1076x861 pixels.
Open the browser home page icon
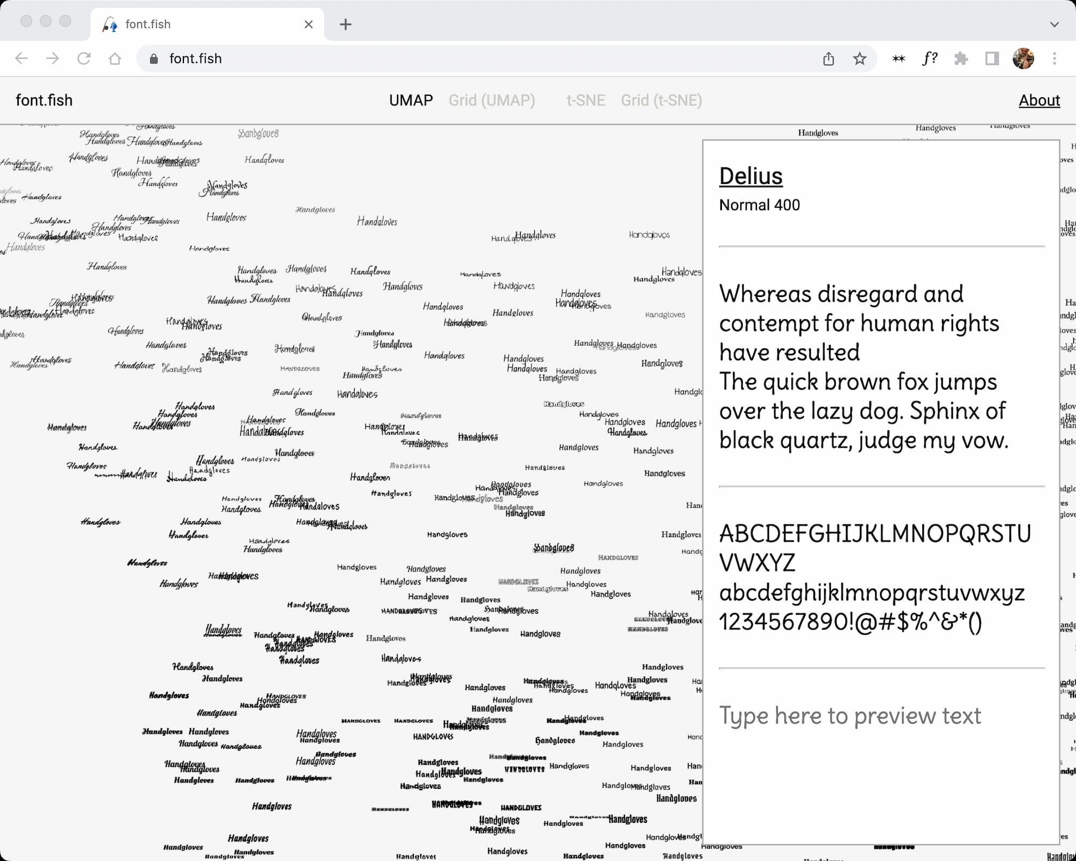[x=115, y=58]
